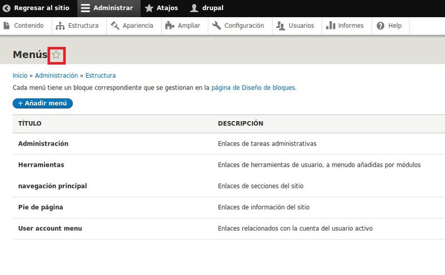
Task: Open the Apariencia admin menu
Action: click(x=137, y=26)
